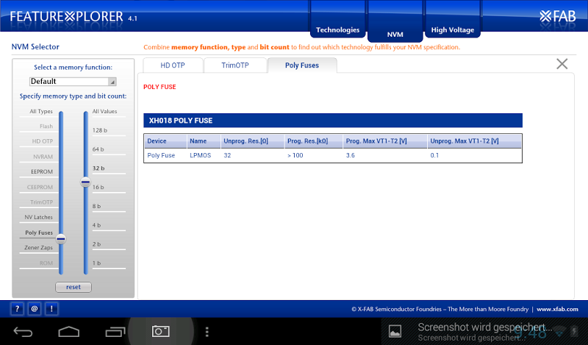Switch to the High Voltage tab
This screenshot has height=345, width=588.
[453, 29]
